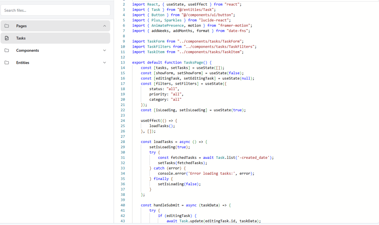Click the Entities folder icon
The width and height of the screenshot is (379, 225).
(7, 63)
